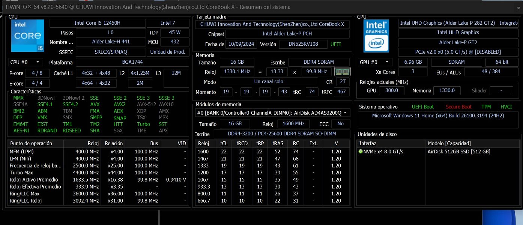
Task: Select the MFM (LPM) row
Action: pos(98,151)
